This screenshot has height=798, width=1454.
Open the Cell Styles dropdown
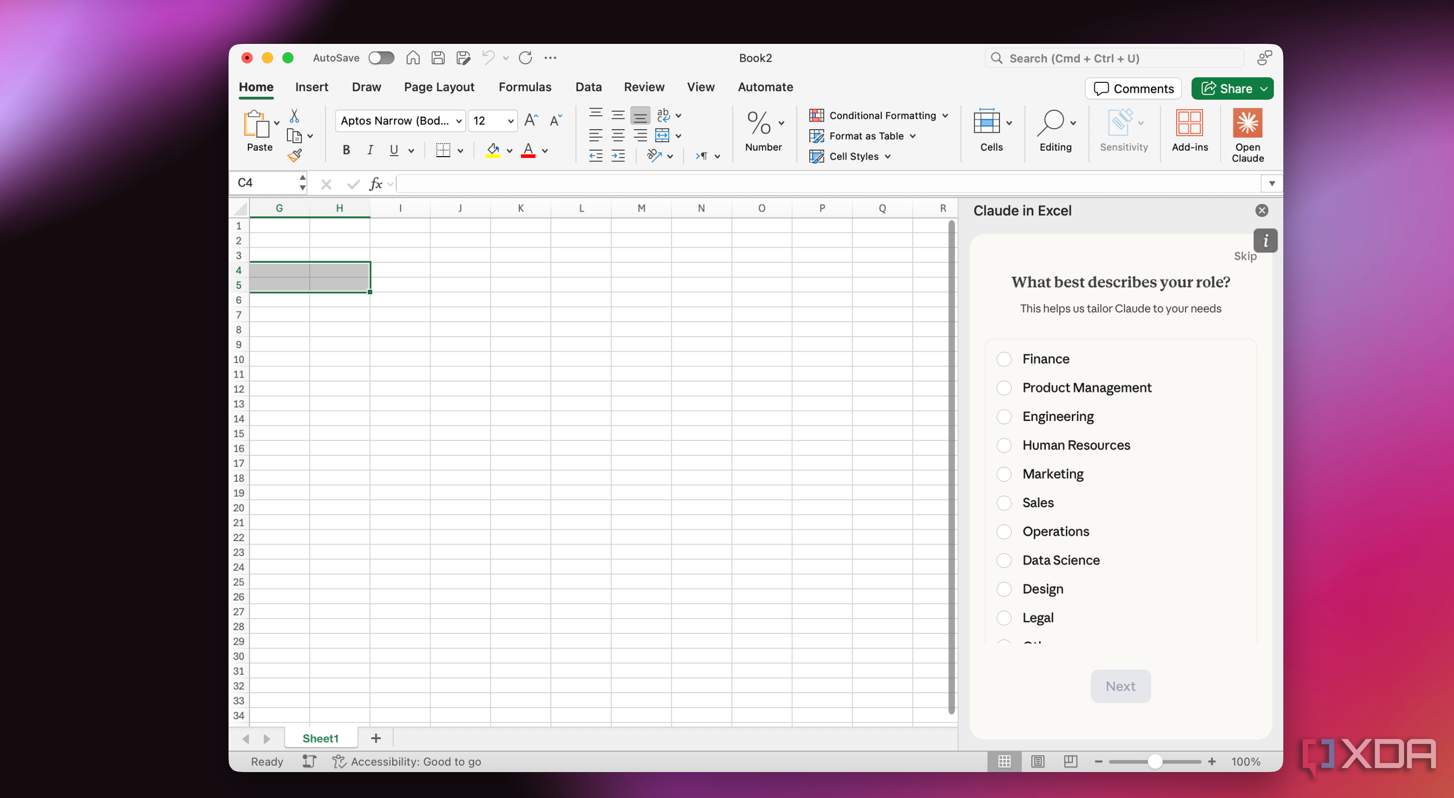(x=888, y=156)
